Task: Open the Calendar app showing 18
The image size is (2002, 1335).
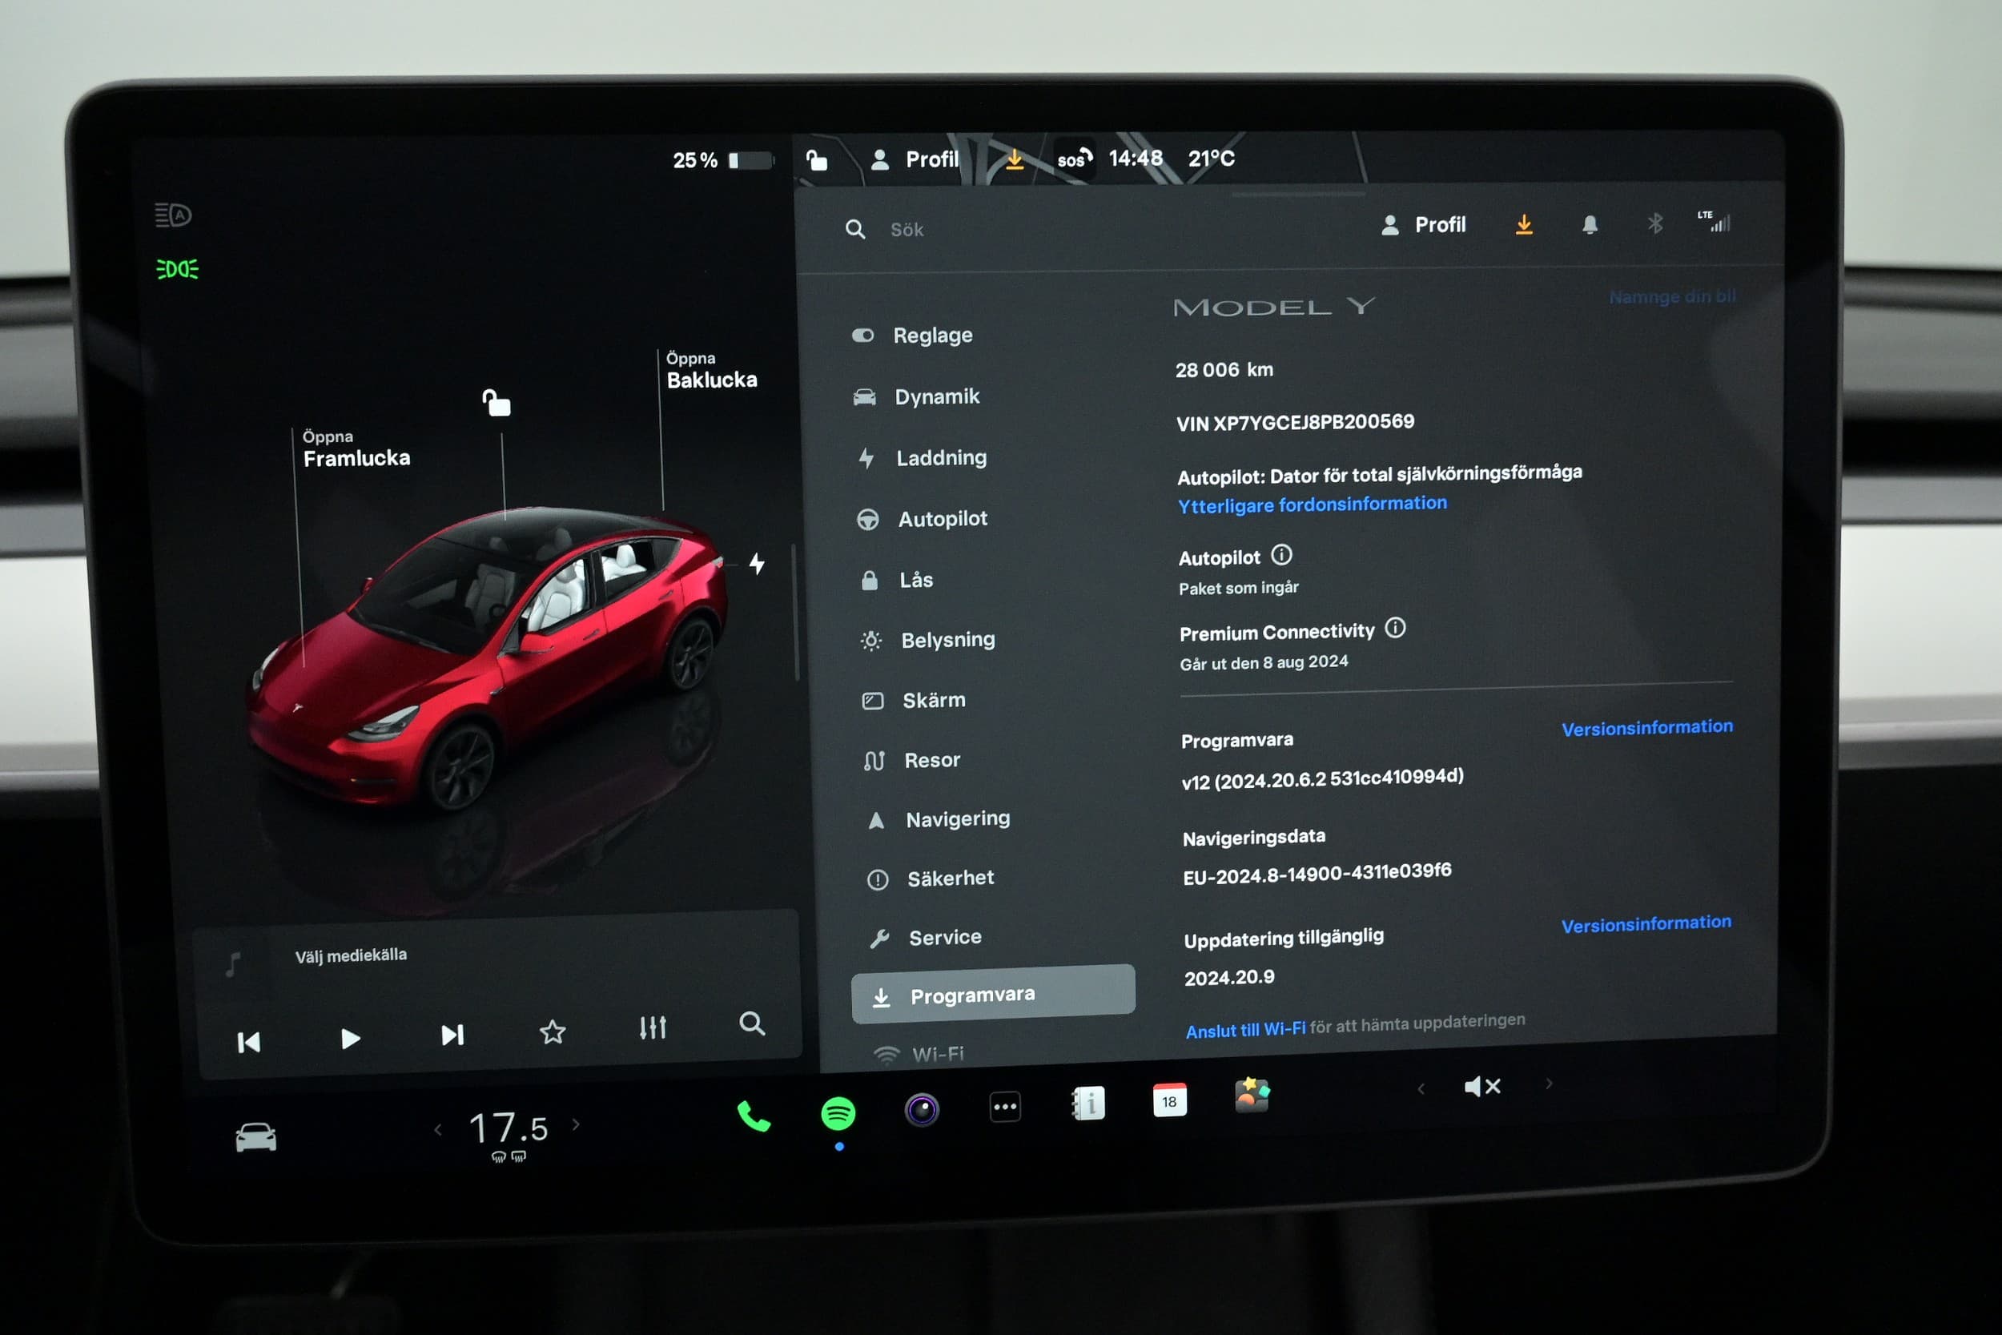Action: click(x=1169, y=1100)
